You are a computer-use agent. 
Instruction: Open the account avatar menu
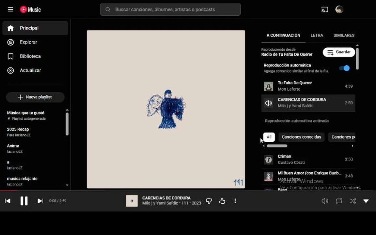point(339,9)
